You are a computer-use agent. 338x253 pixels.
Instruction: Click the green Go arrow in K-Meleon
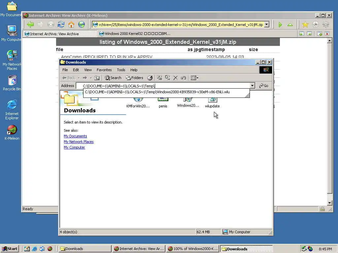pos(280,25)
